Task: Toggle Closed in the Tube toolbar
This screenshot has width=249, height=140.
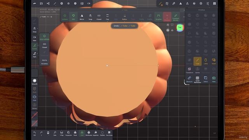Action: click(99, 17)
